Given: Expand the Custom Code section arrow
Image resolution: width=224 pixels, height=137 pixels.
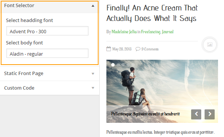Looking at the screenshot, I should [x=93, y=88].
